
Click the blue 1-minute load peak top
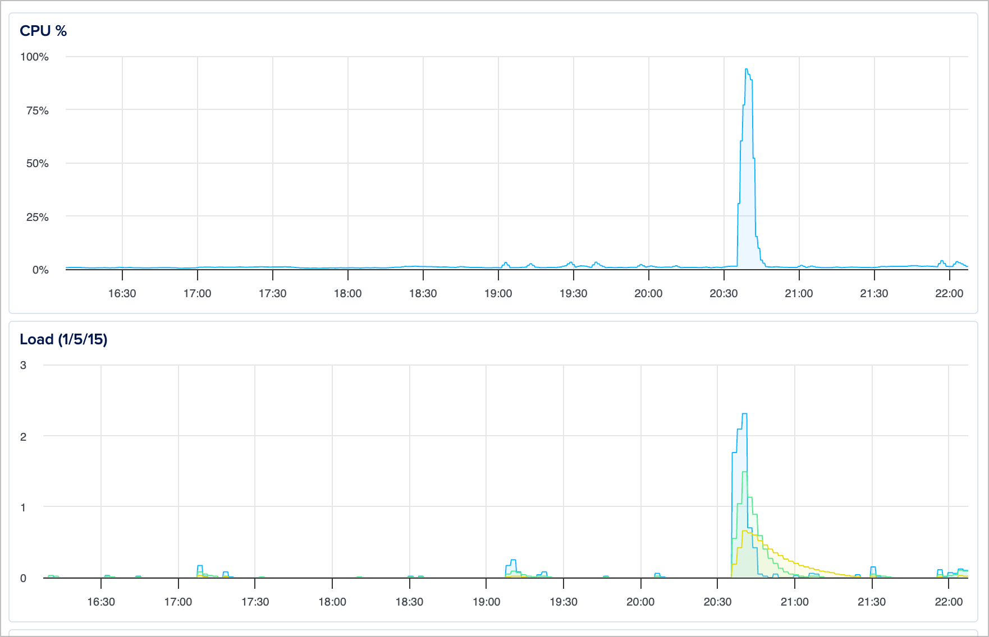tap(744, 414)
